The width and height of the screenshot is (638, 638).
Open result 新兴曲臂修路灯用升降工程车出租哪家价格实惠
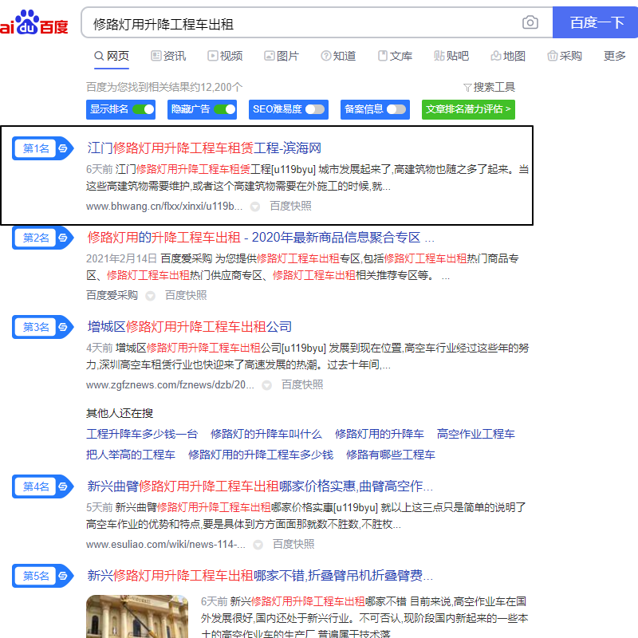260,486
